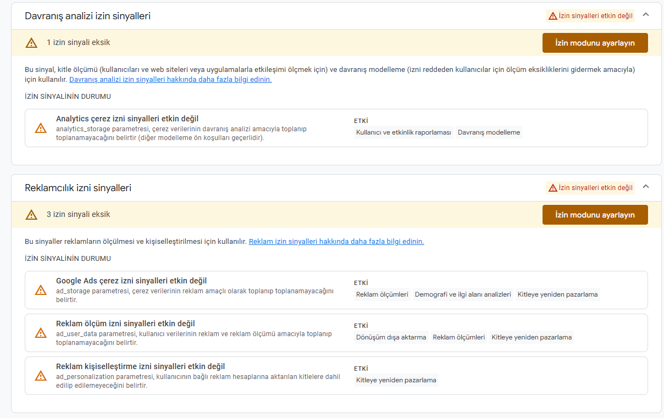The width and height of the screenshot is (664, 418).
Task: Collapse the Reklamcılık izni sinyalleri section
Action: (x=646, y=187)
